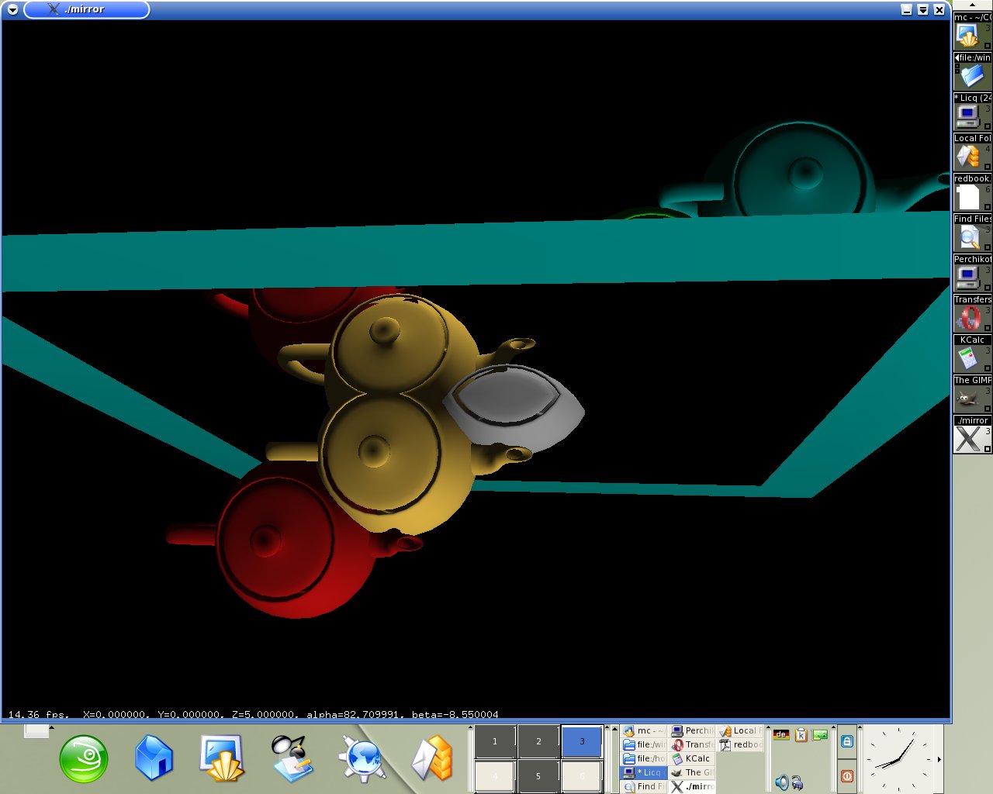
Task: Open the SUSE start menu
Action: (x=84, y=758)
